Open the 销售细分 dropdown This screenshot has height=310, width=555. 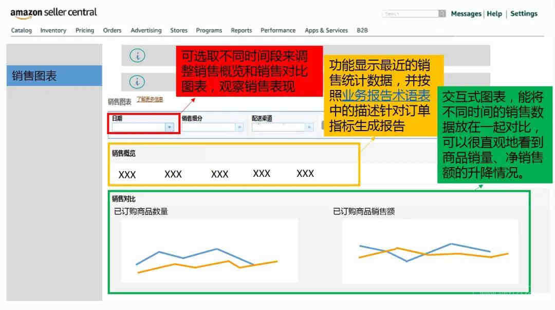click(x=212, y=127)
